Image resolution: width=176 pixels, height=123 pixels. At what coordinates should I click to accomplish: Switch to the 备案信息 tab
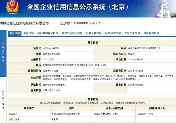[x=29, y=33]
